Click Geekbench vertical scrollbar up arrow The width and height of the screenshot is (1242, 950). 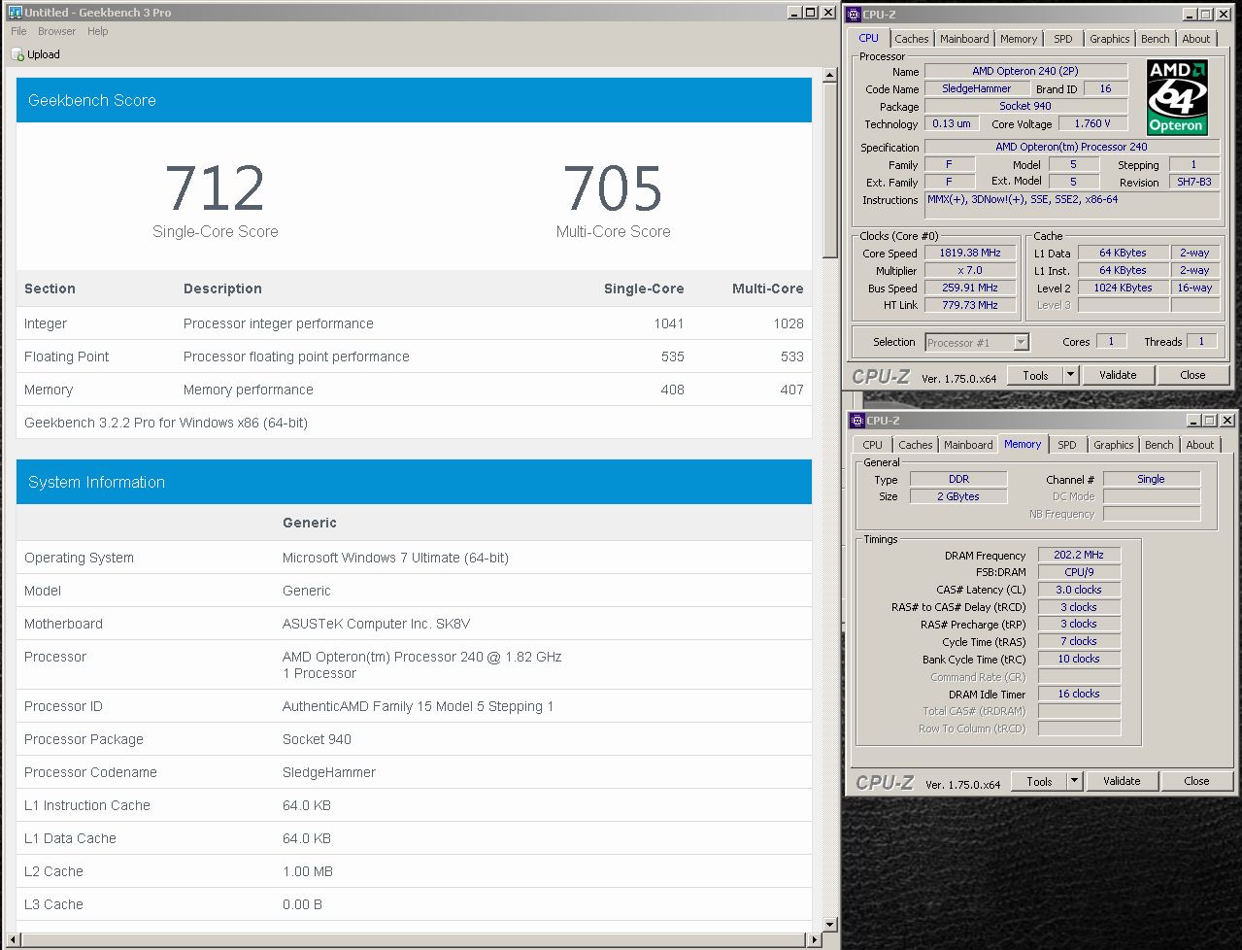tap(829, 75)
